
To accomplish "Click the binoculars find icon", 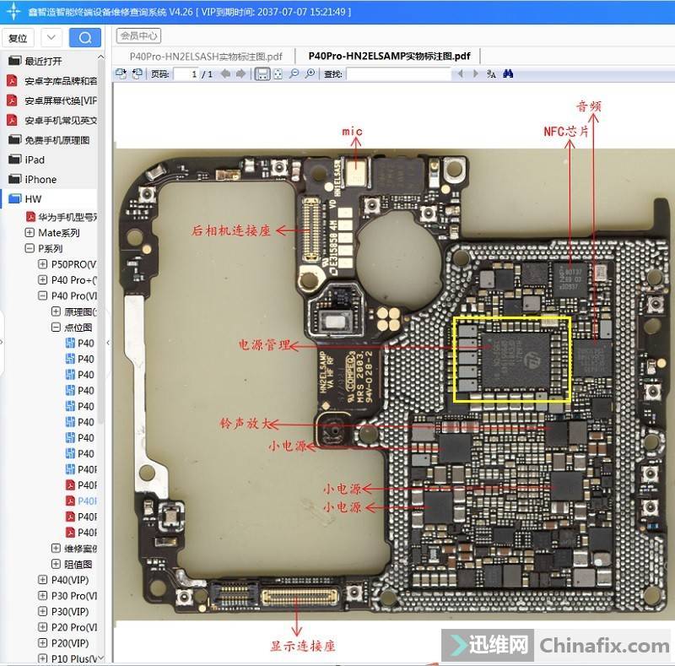I will (509, 74).
